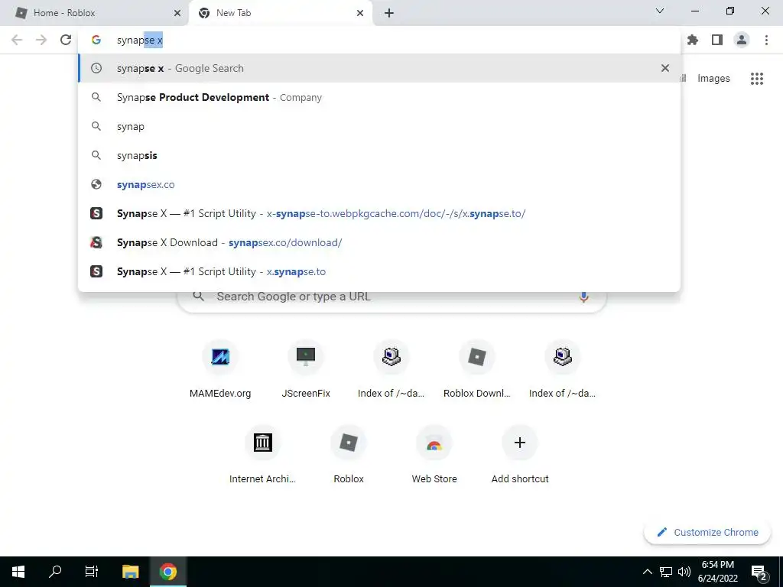Click the browser forward arrow
Screen dimensions: 783x587
(x=41, y=40)
